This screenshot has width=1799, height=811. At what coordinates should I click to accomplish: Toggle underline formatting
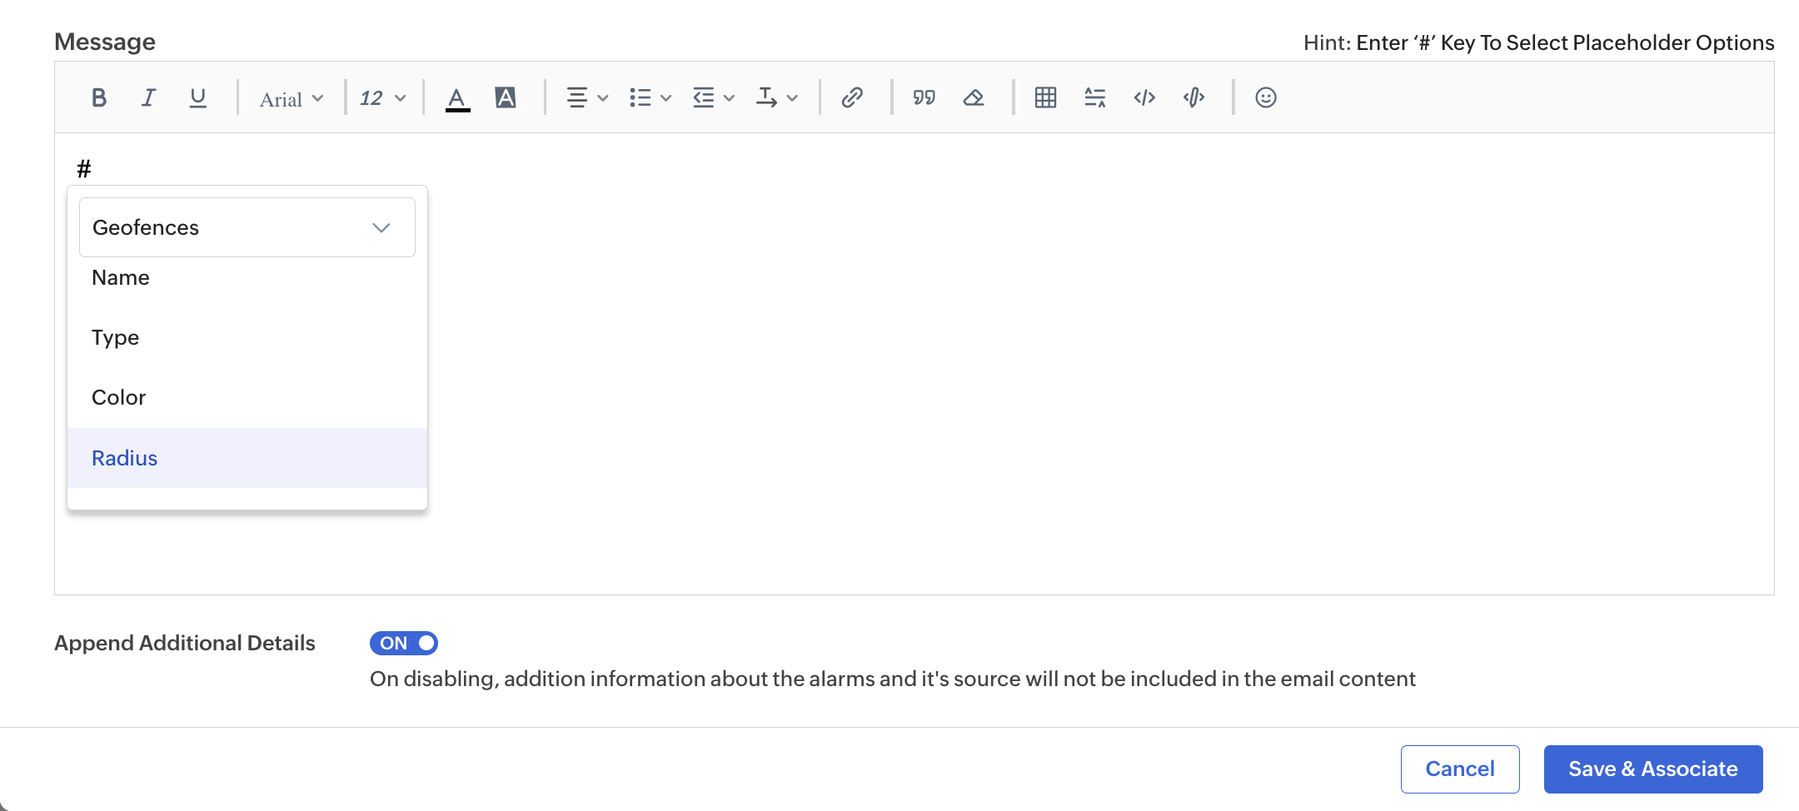(x=197, y=97)
